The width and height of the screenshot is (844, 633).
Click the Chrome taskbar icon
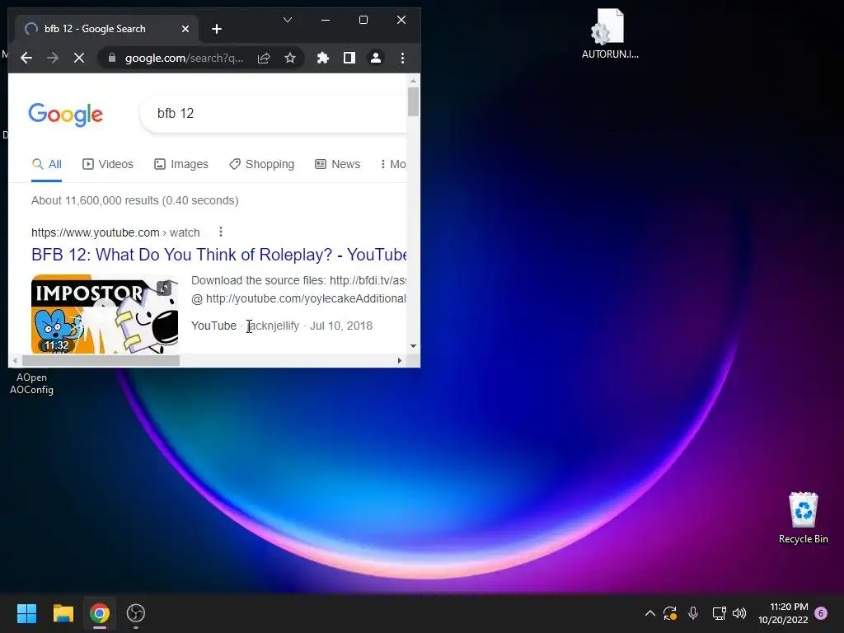[100, 613]
